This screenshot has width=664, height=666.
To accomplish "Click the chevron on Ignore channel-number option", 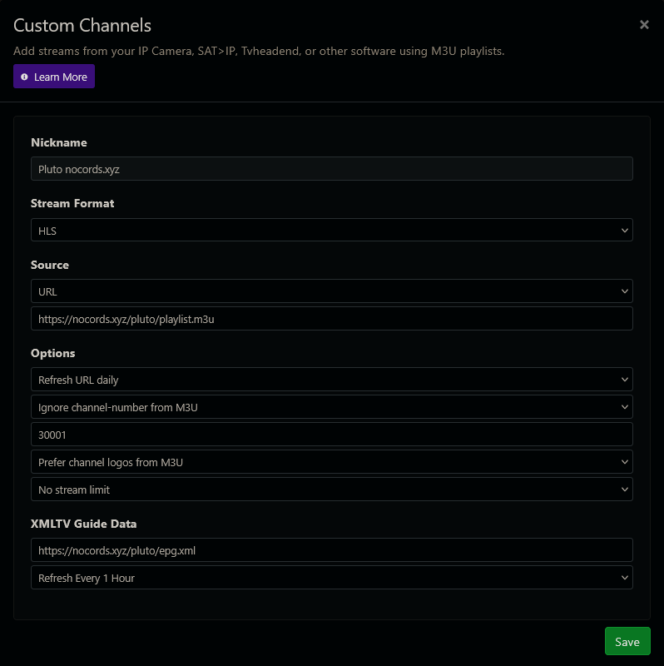I will 625,406.
